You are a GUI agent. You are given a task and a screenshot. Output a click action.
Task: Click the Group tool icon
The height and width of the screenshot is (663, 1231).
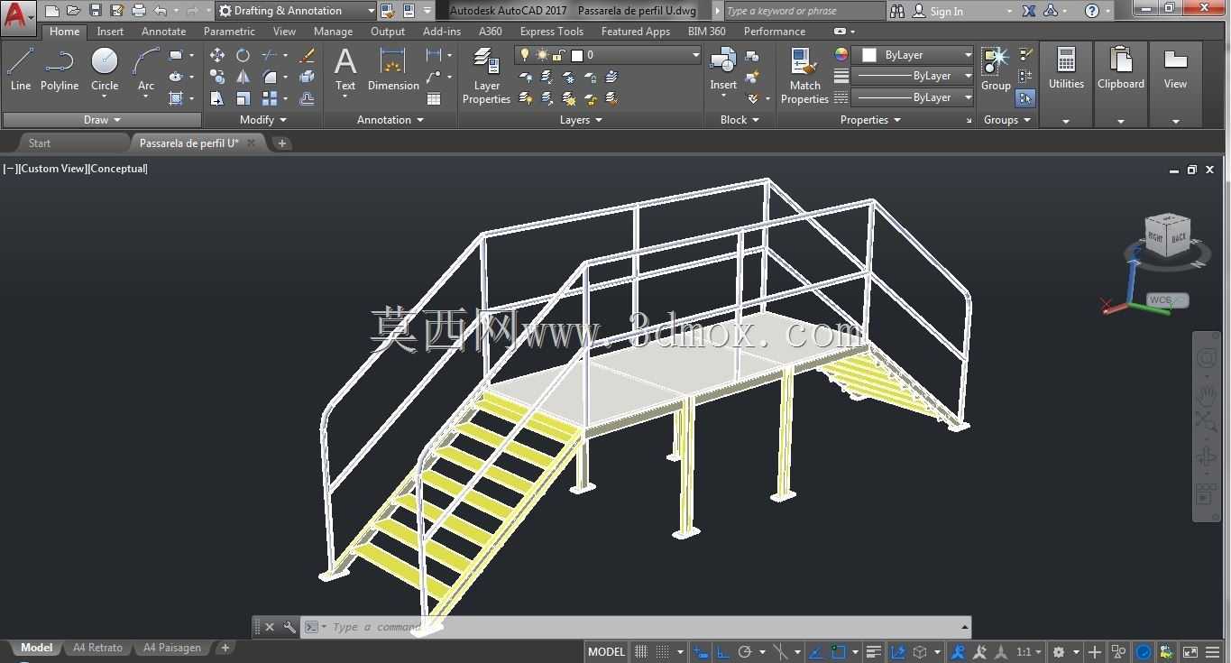(x=996, y=69)
